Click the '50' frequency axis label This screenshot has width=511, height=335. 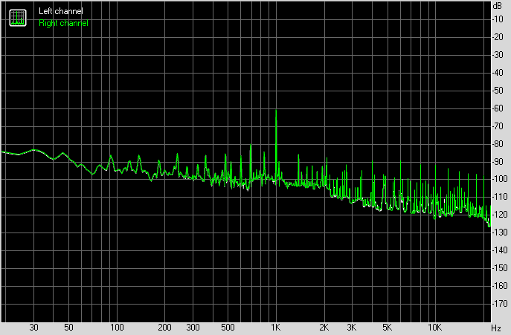click(68, 328)
